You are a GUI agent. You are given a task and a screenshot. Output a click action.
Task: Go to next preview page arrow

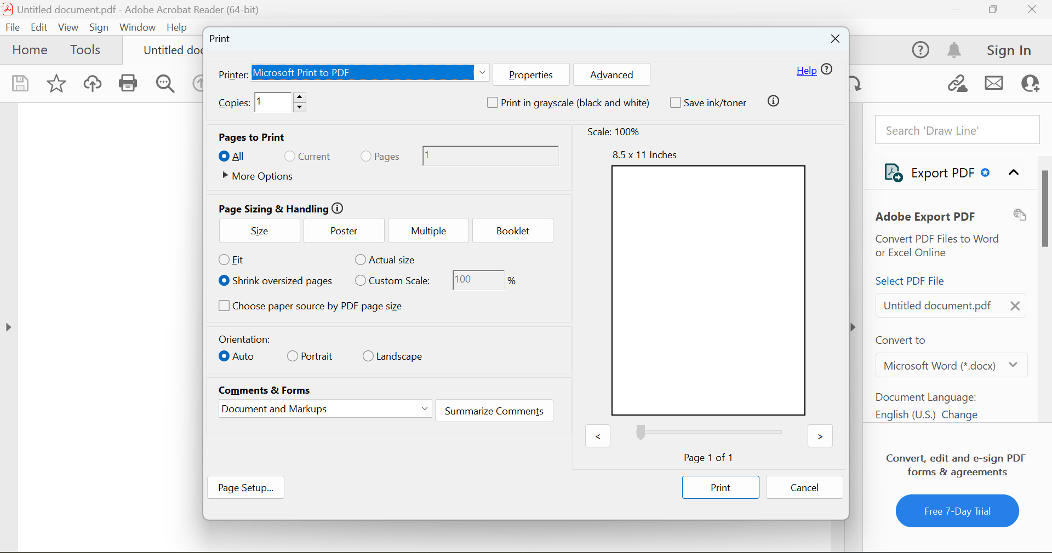(820, 436)
